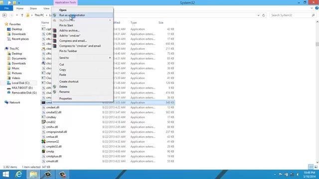Select MULTIBOOT (D:) drive
The height and width of the screenshot is (179, 319).
(x=22, y=88)
